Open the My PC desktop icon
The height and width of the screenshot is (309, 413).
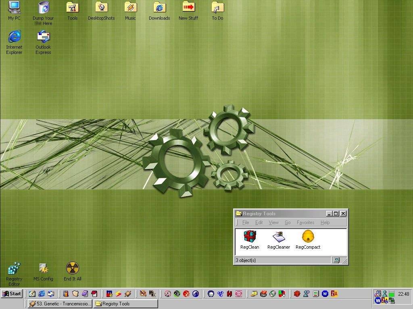[x=14, y=8]
